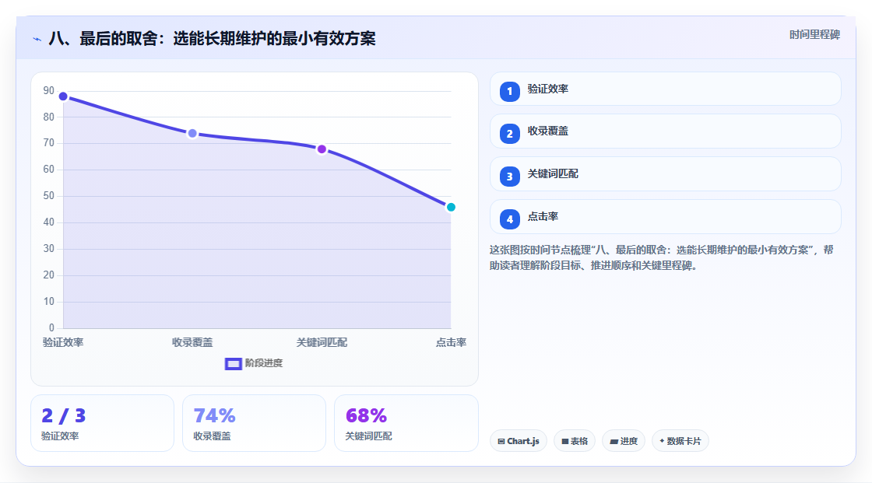Click the 阶段进度 legend label
872x483 pixels.
pyautogui.click(x=264, y=363)
